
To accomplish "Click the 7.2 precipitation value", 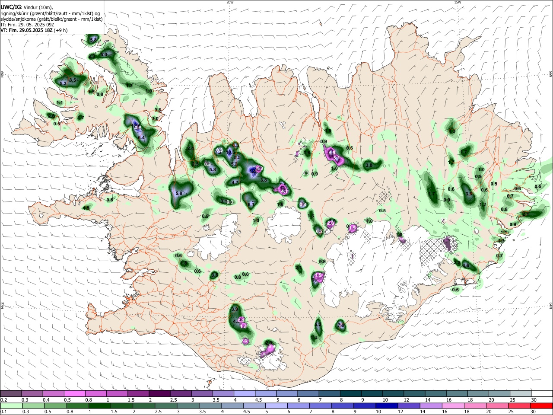I will [x=218, y=152].
